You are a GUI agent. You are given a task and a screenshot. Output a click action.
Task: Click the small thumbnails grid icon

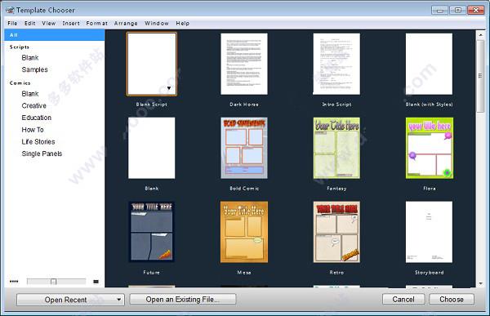pos(14,282)
